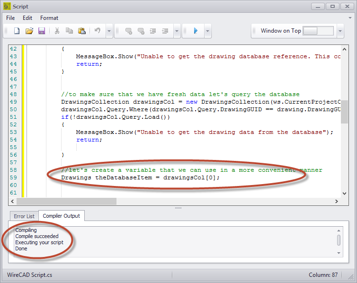Click line number 59 in gutter
357x283 pixels.
(13, 177)
